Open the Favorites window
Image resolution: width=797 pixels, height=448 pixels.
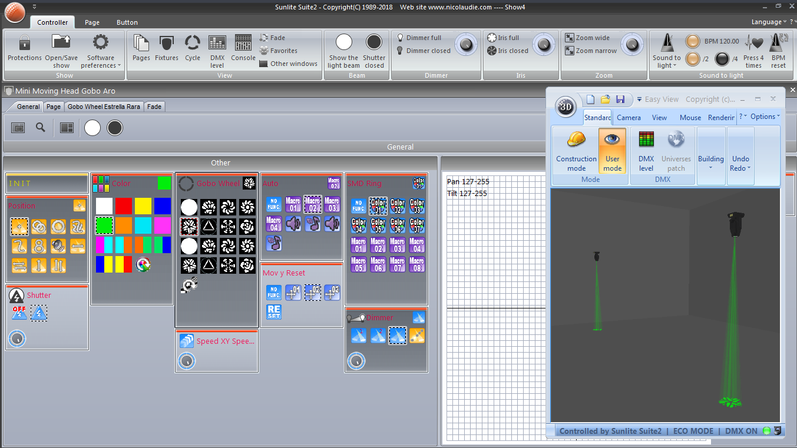coord(279,51)
